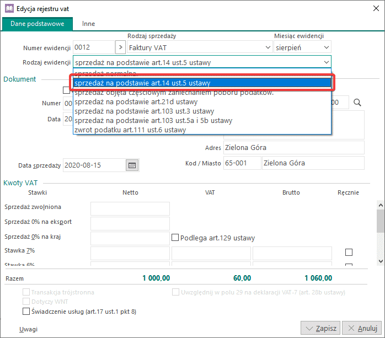This screenshot has height=338, width=385.
Task: Collapse the Rodzaj ewidencji combo box arrow
Action: [327, 62]
